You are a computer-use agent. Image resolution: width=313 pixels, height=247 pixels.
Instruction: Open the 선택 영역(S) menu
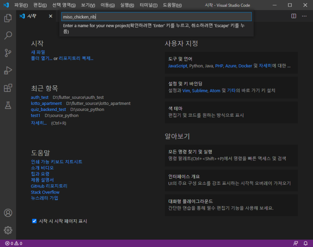pyautogui.click(x=64, y=5)
